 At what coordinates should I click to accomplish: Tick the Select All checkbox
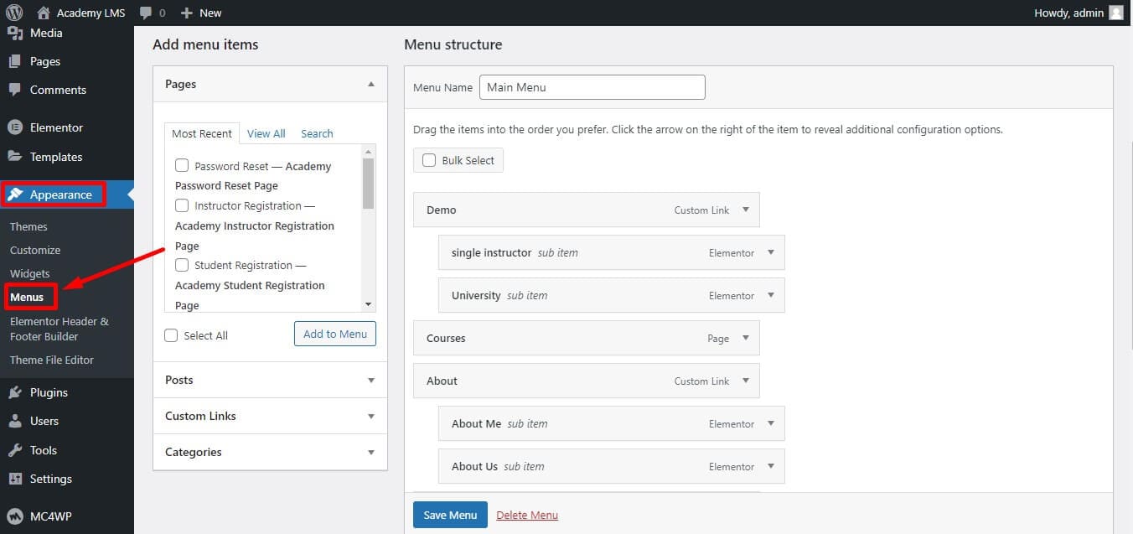[x=172, y=335]
